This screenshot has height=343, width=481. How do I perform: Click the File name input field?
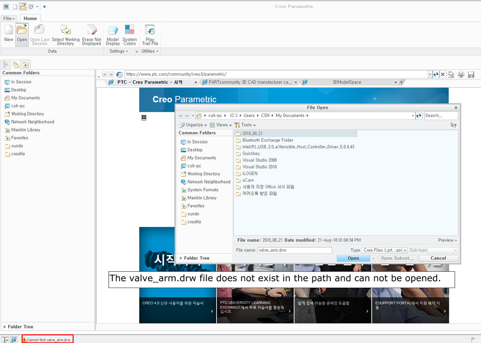click(295, 251)
